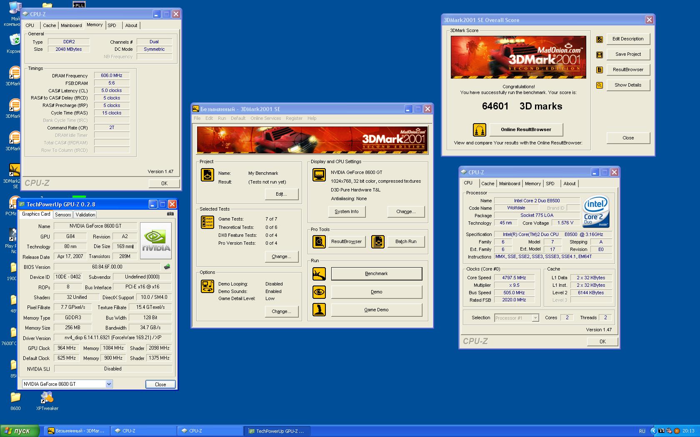The height and width of the screenshot is (437, 700).
Task: Click the Online ResultBrowser icon next to the button
Action: tap(480, 130)
